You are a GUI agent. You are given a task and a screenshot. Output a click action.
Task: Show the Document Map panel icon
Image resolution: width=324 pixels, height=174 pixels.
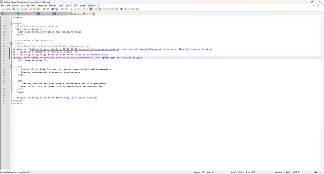pos(99,9)
